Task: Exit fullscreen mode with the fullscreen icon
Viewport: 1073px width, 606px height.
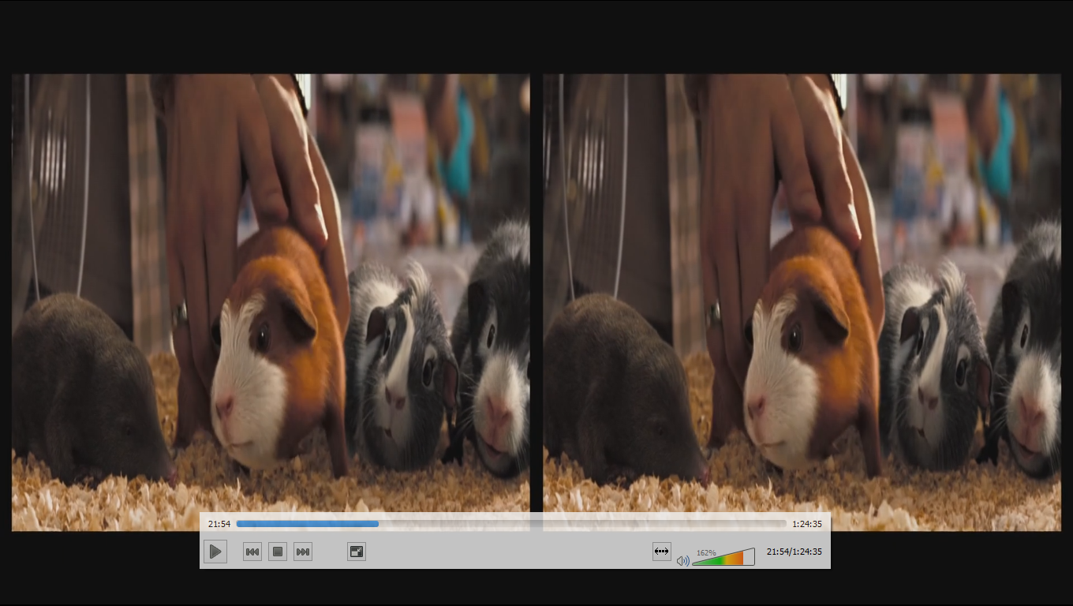Action: (357, 552)
